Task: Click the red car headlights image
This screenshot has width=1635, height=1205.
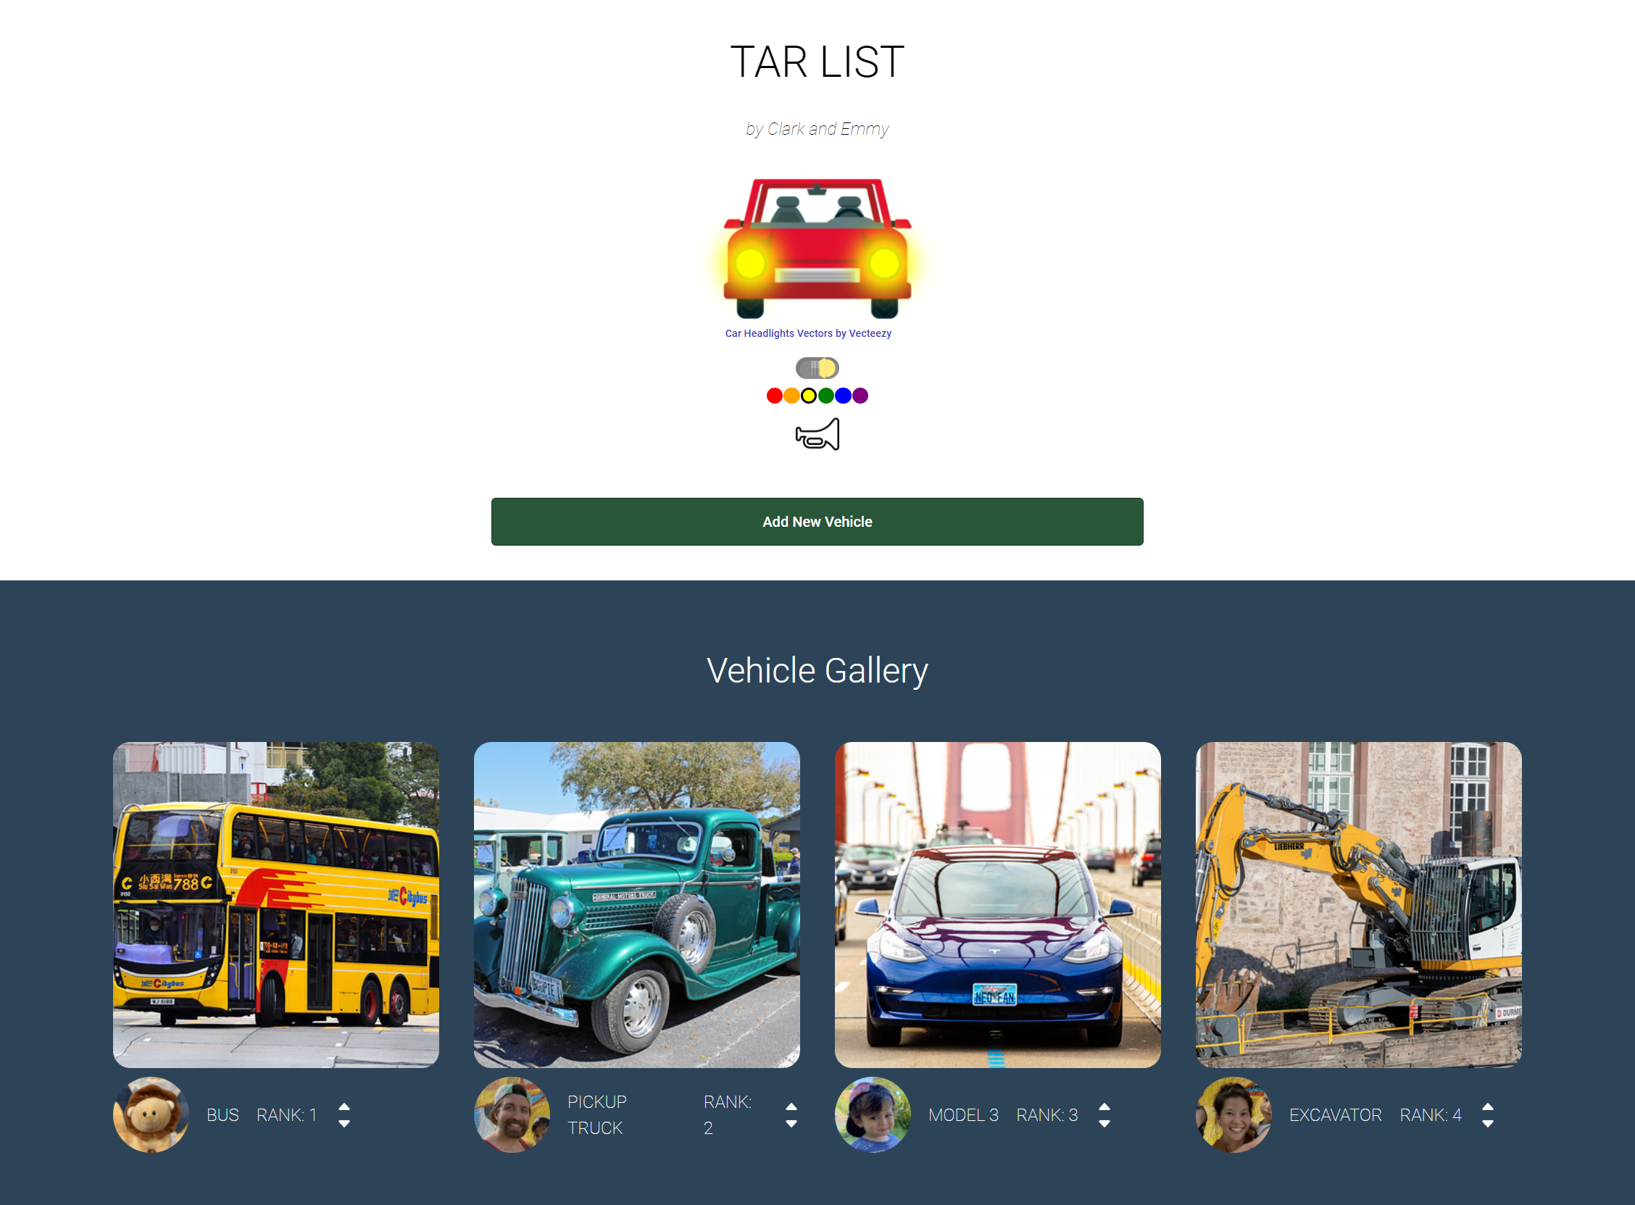Action: (817, 246)
